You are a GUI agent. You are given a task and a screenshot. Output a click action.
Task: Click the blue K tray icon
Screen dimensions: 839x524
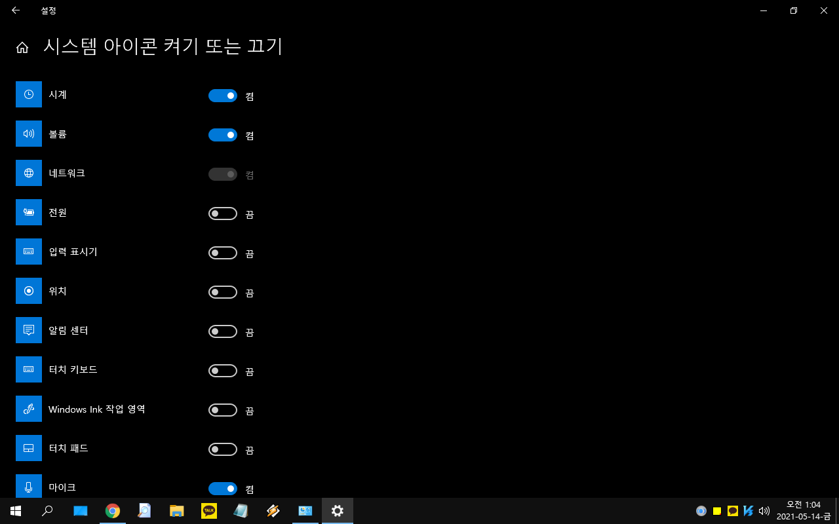[748, 511]
